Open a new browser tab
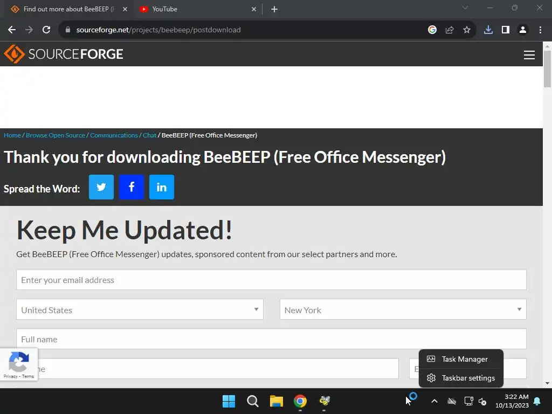Screen dimensions: 552x414 tap(274, 10)
